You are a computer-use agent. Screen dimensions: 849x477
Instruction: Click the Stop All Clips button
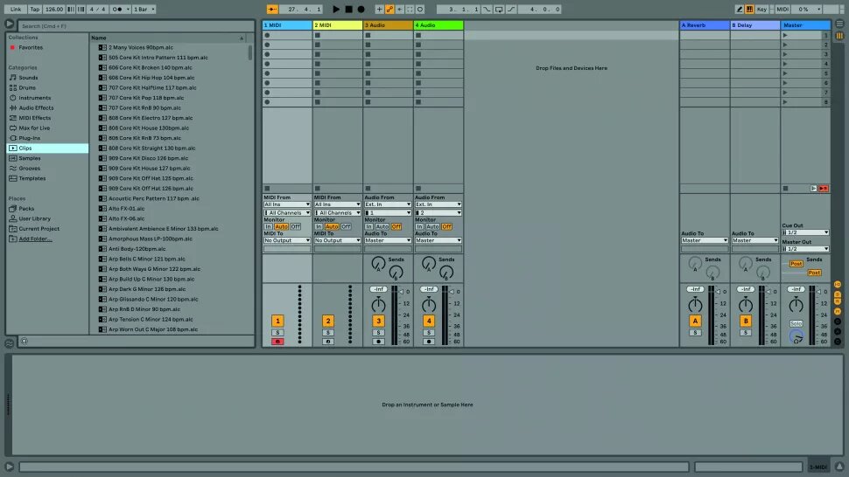[785, 188]
